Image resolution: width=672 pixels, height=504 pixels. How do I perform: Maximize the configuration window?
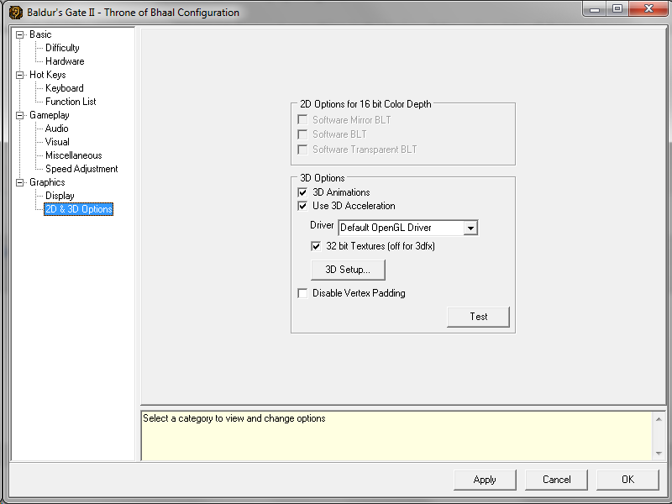click(x=617, y=9)
